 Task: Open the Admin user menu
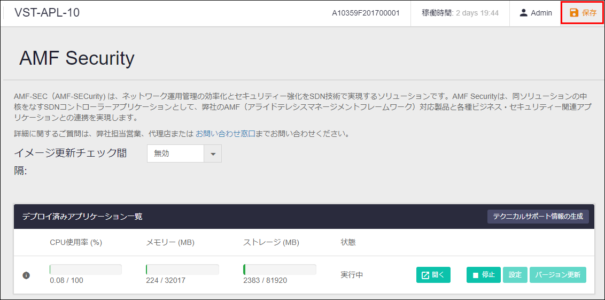coord(535,13)
